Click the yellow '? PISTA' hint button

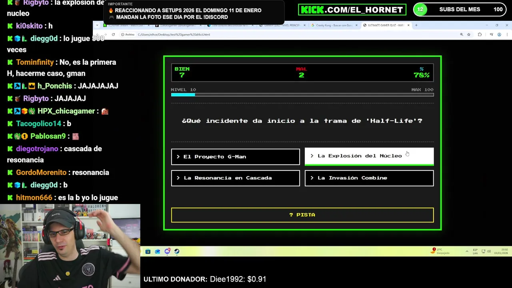pyautogui.click(x=302, y=215)
